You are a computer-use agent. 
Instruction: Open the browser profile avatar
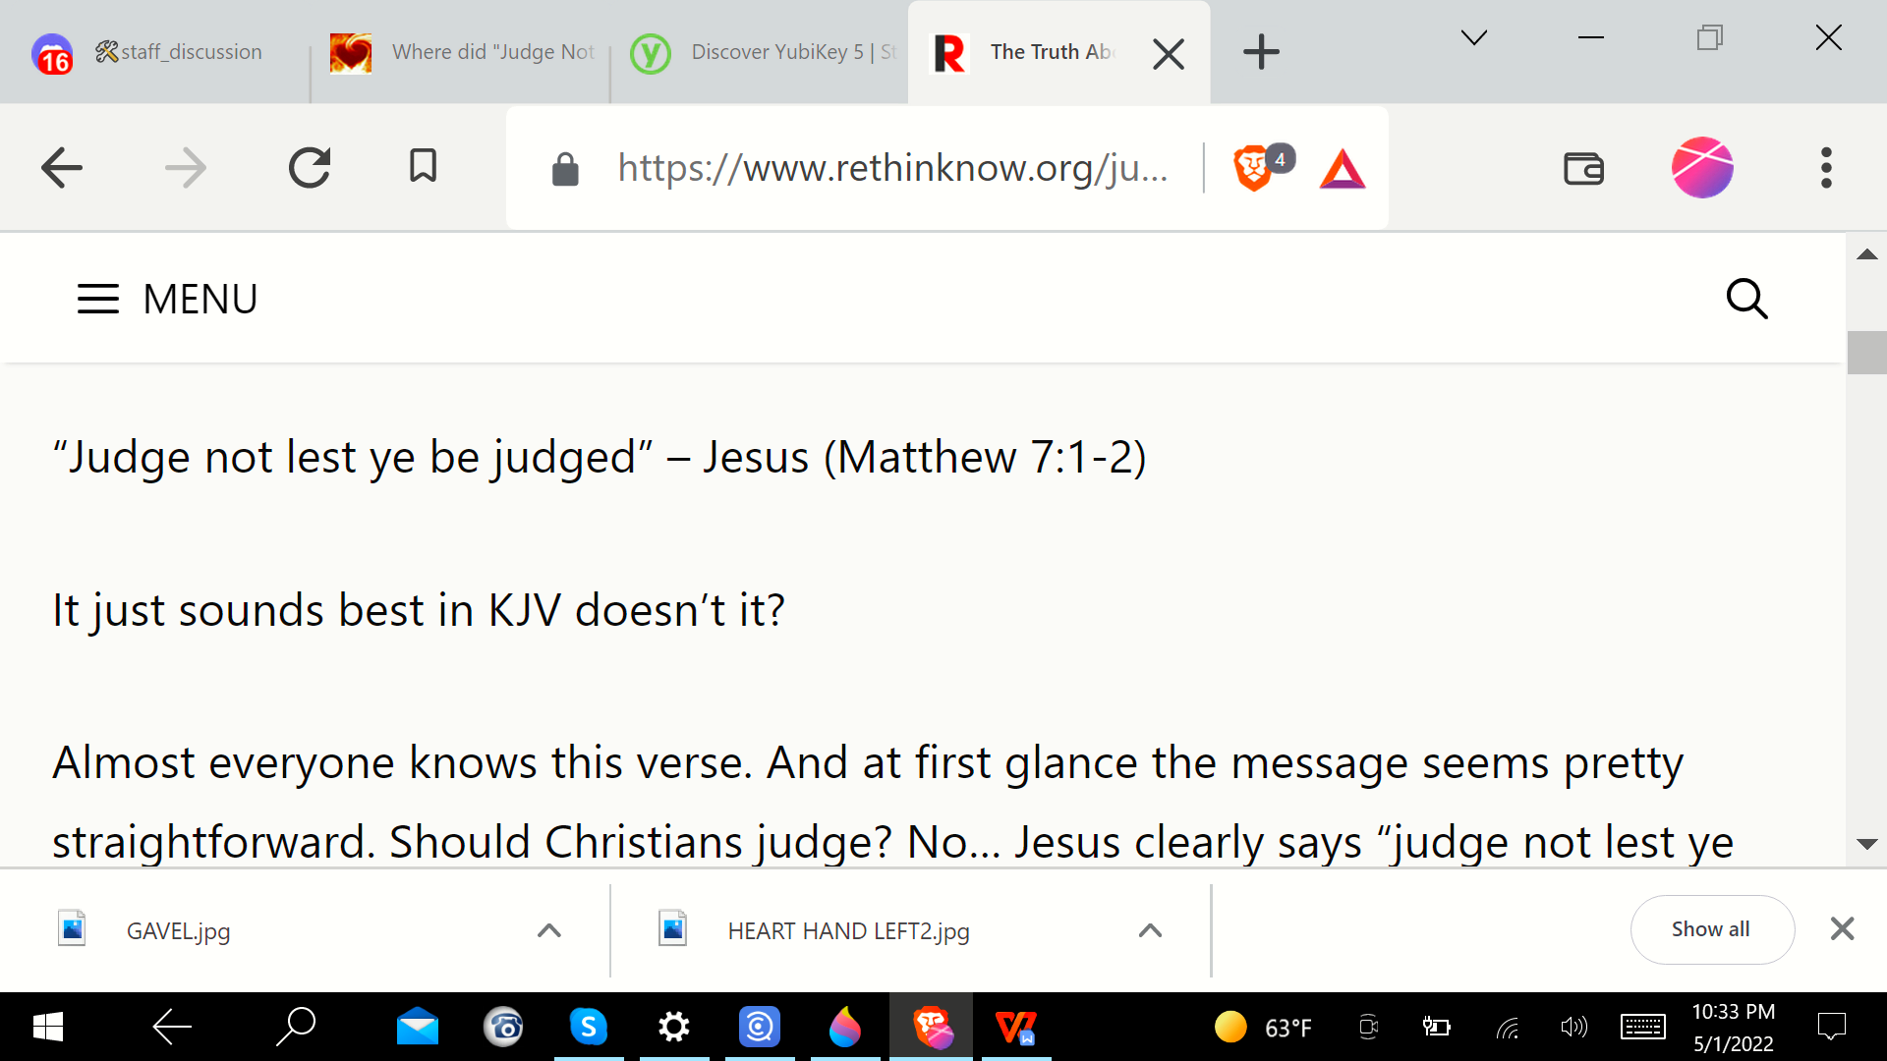tap(1702, 168)
